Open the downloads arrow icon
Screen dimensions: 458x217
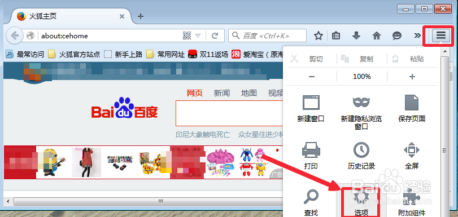(356, 36)
